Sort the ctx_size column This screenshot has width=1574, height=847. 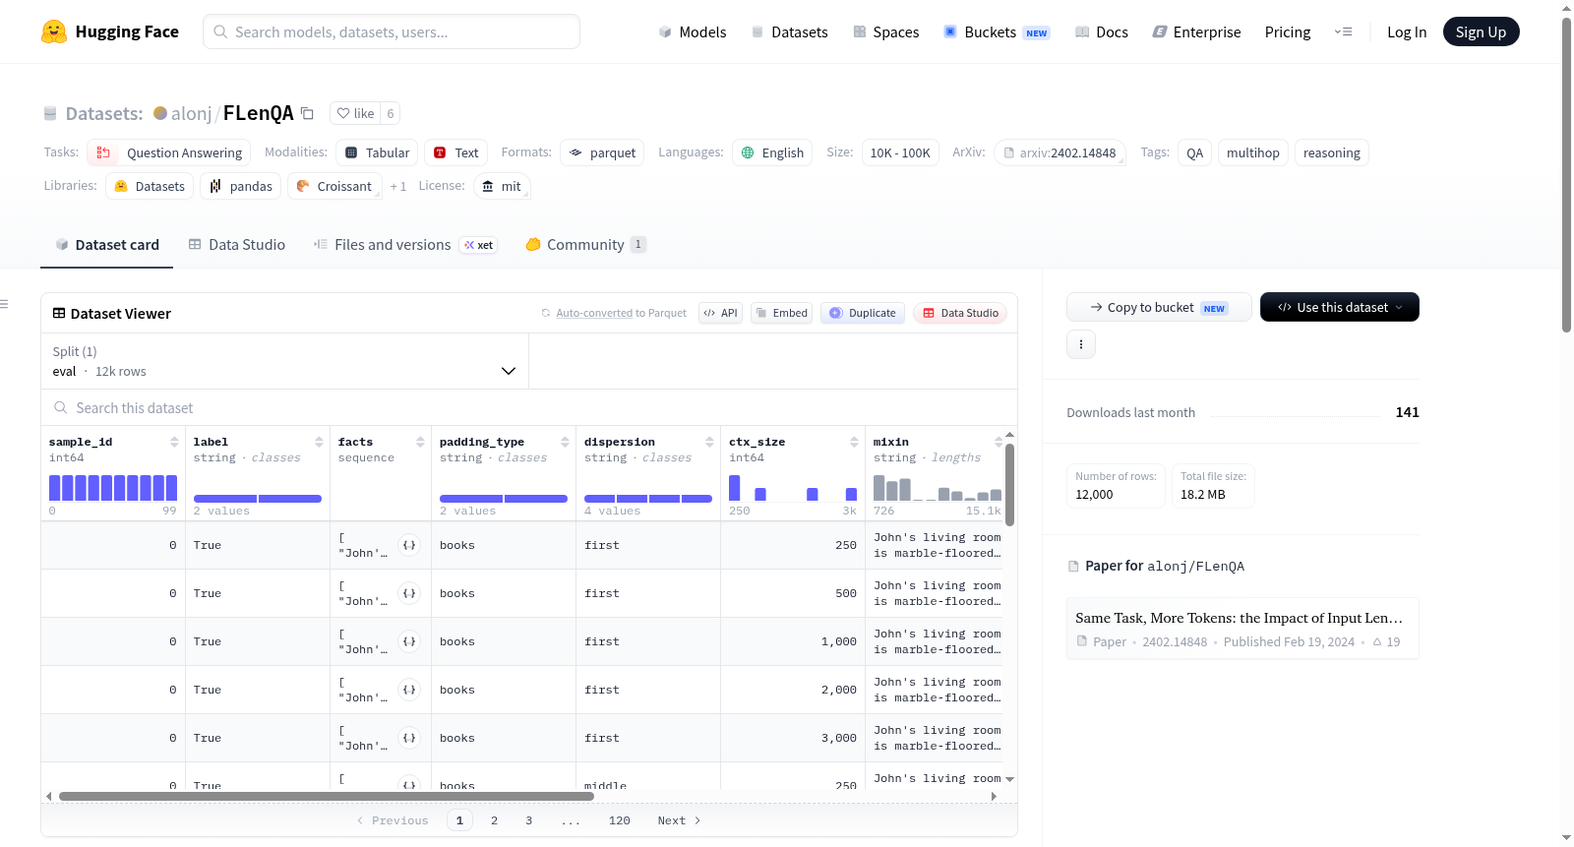tap(854, 442)
